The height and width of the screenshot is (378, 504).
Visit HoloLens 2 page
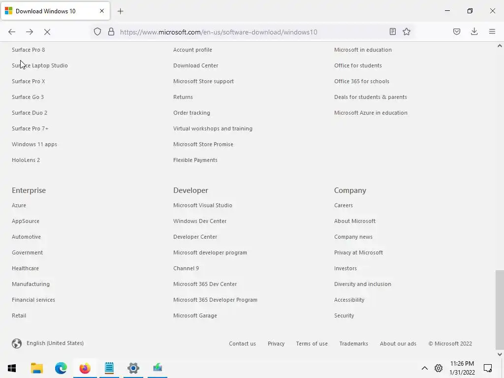pos(26,160)
